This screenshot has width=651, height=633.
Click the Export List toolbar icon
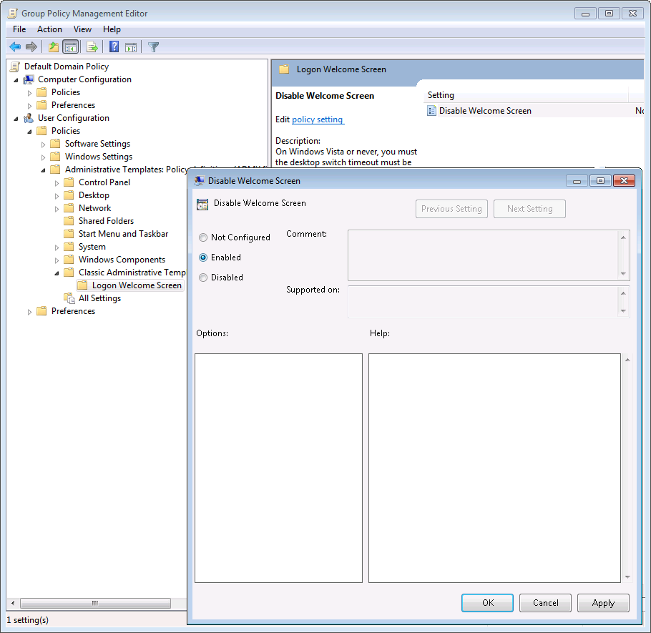pos(92,47)
